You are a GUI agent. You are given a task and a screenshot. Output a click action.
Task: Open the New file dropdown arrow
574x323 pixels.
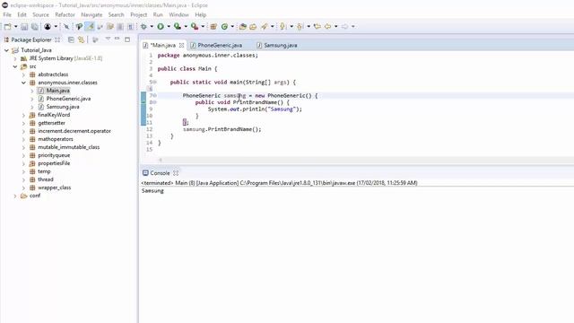coord(16,26)
